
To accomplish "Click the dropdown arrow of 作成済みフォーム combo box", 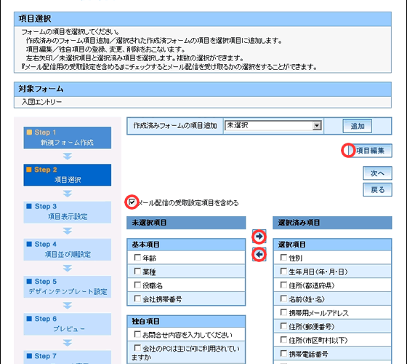I will click(316, 126).
